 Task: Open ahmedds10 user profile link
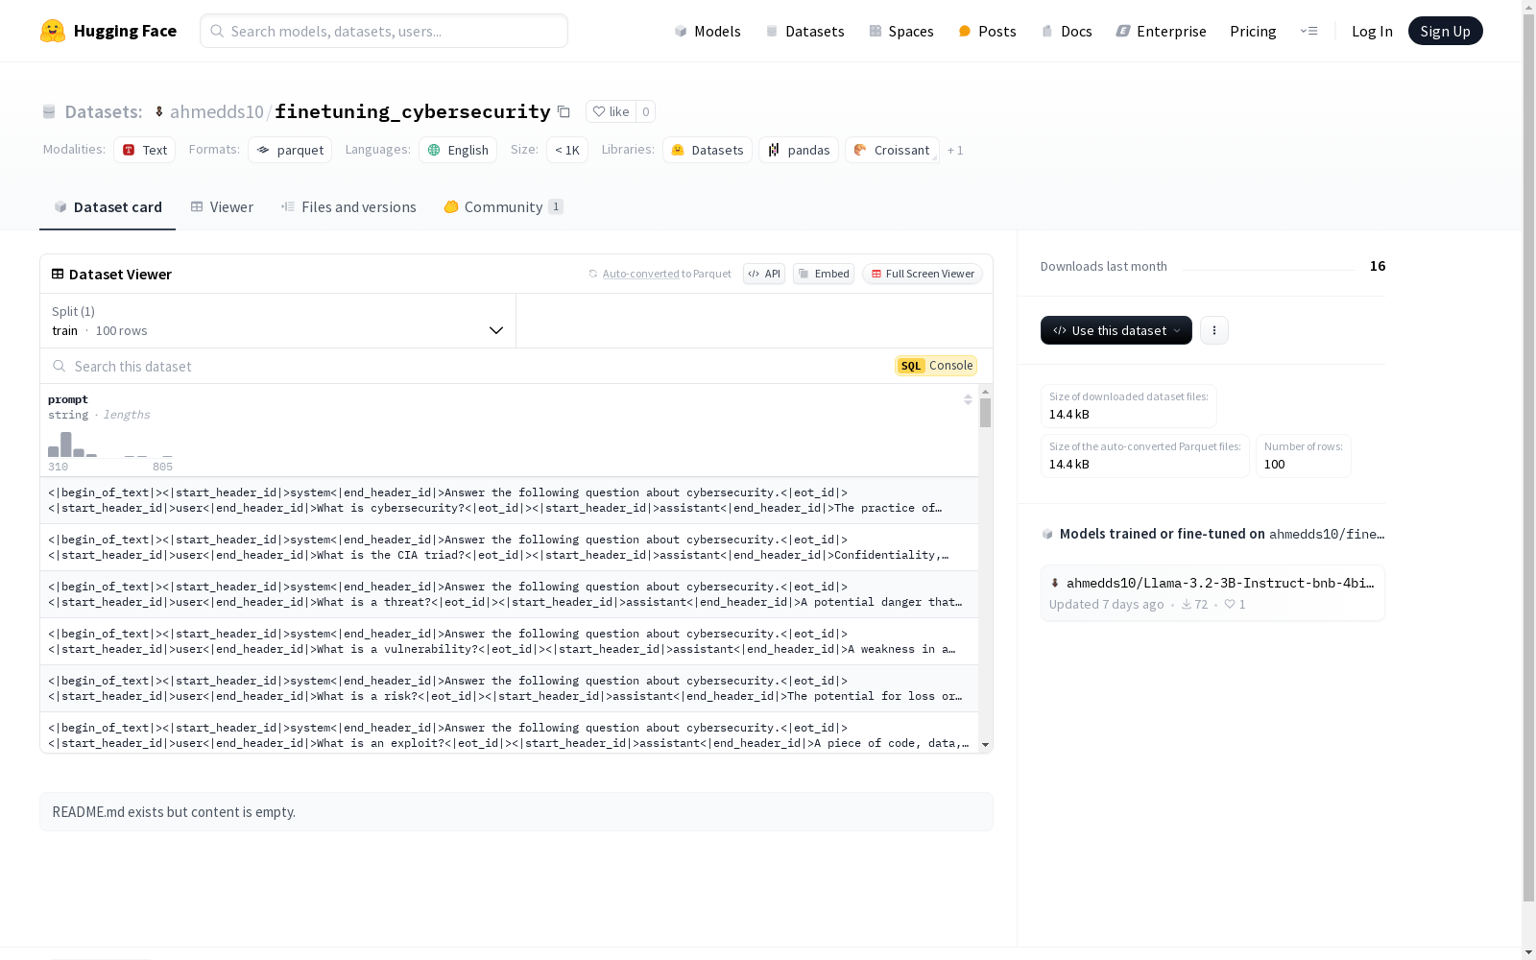[216, 111]
